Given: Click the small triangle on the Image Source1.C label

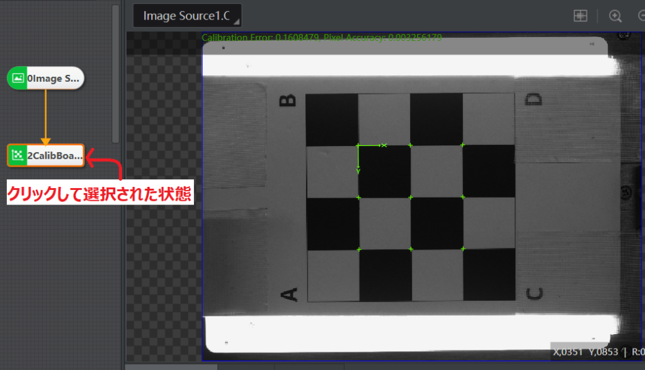Looking at the screenshot, I should coord(236,20).
